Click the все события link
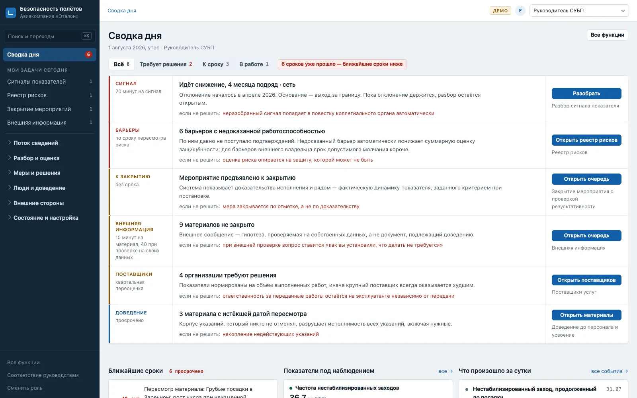637x398 pixels. pyautogui.click(x=610, y=371)
